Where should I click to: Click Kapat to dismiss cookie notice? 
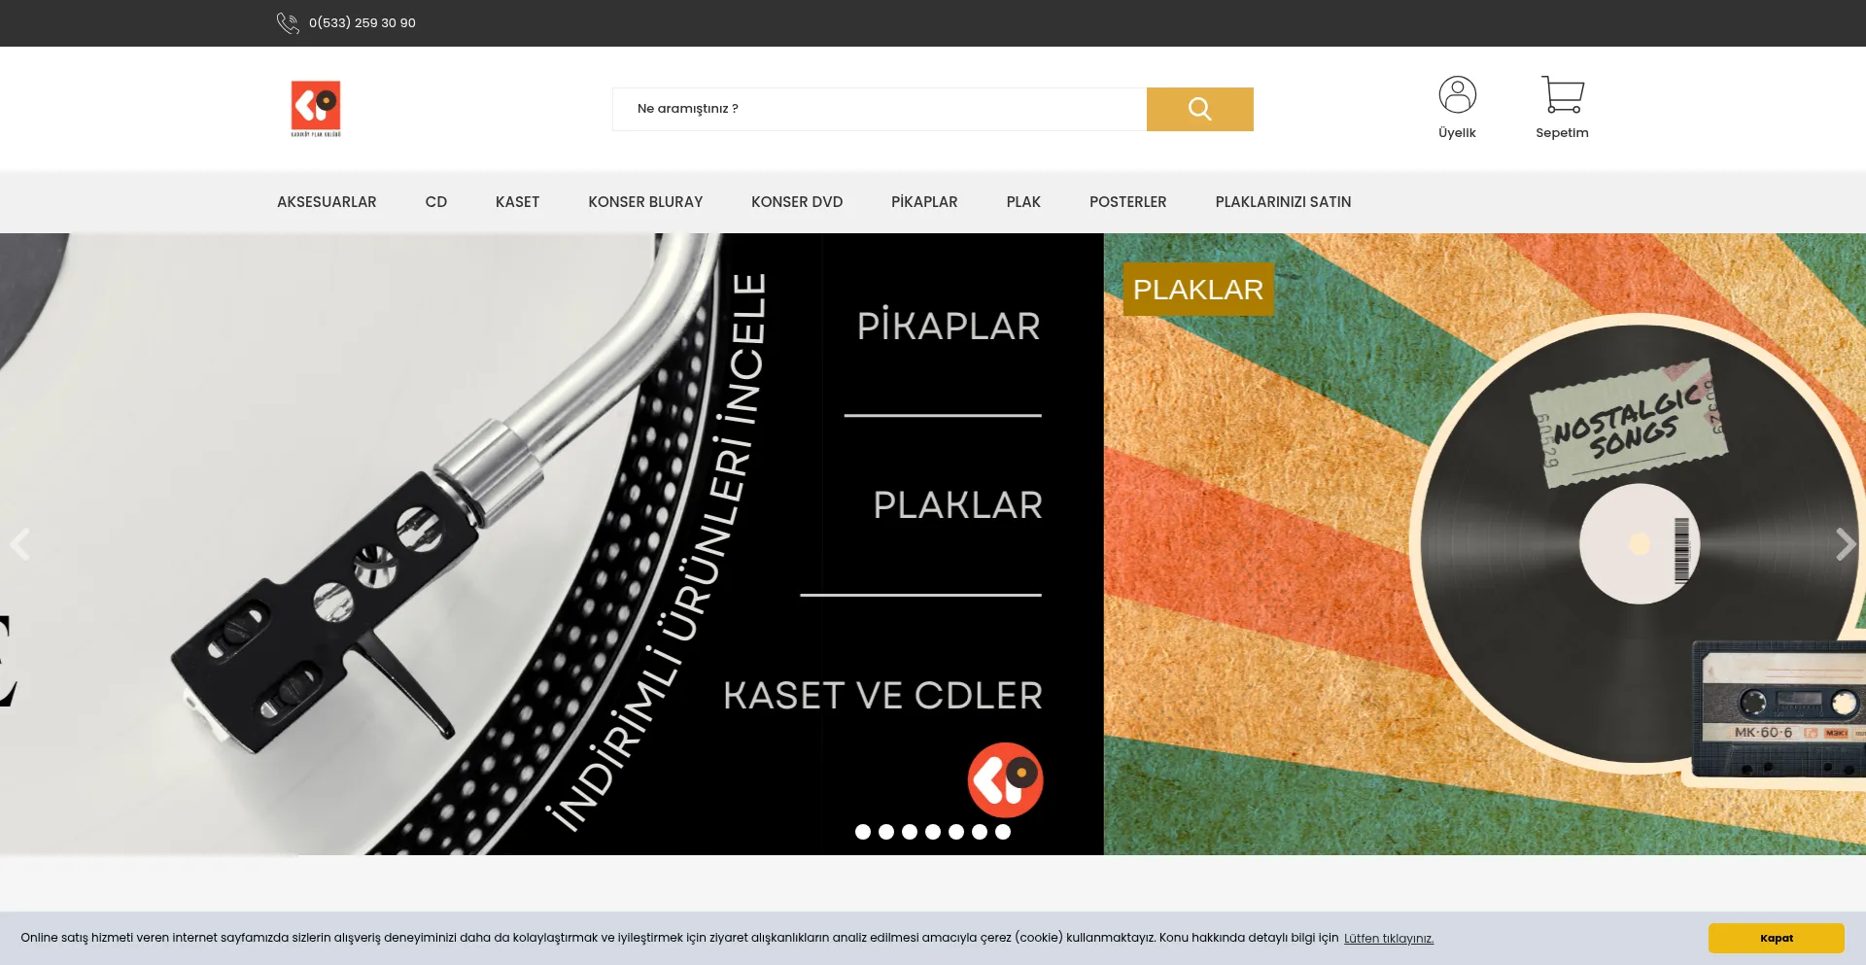tap(1776, 938)
